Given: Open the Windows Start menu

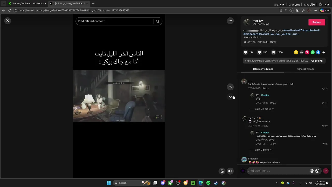Looking at the screenshot, I should [109, 183].
